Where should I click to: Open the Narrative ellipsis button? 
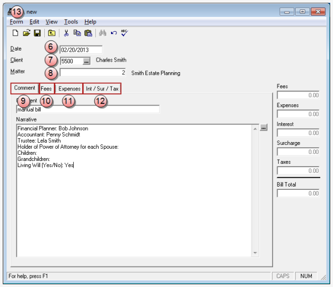coord(264,128)
